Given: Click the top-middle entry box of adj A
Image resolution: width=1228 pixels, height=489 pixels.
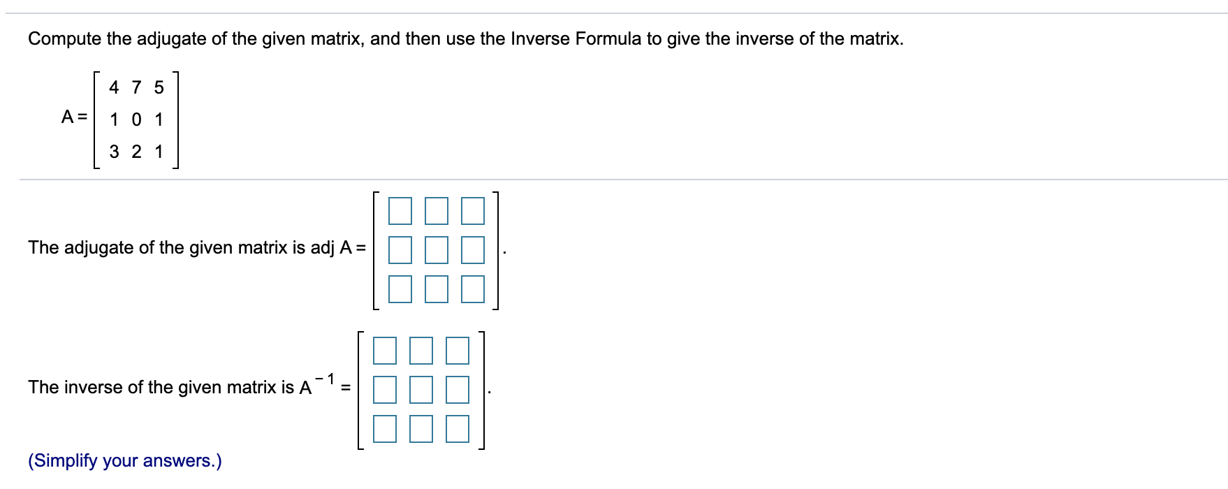Looking at the screenshot, I should click(437, 212).
